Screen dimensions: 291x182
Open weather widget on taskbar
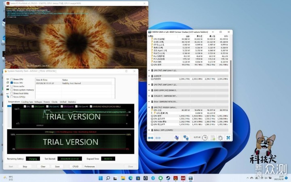tap(8, 178)
